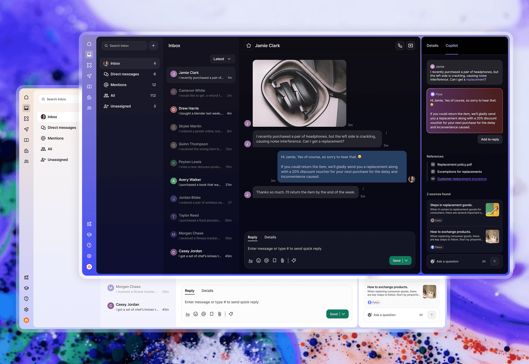Click the @ mention icon in the dark reply toolbar

pyautogui.click(x=266, y=261)
